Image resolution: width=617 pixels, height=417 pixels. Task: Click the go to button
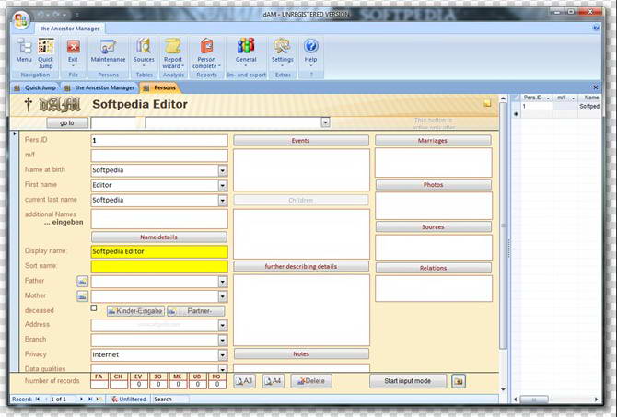pyautogui.click(x=67, y=123)
